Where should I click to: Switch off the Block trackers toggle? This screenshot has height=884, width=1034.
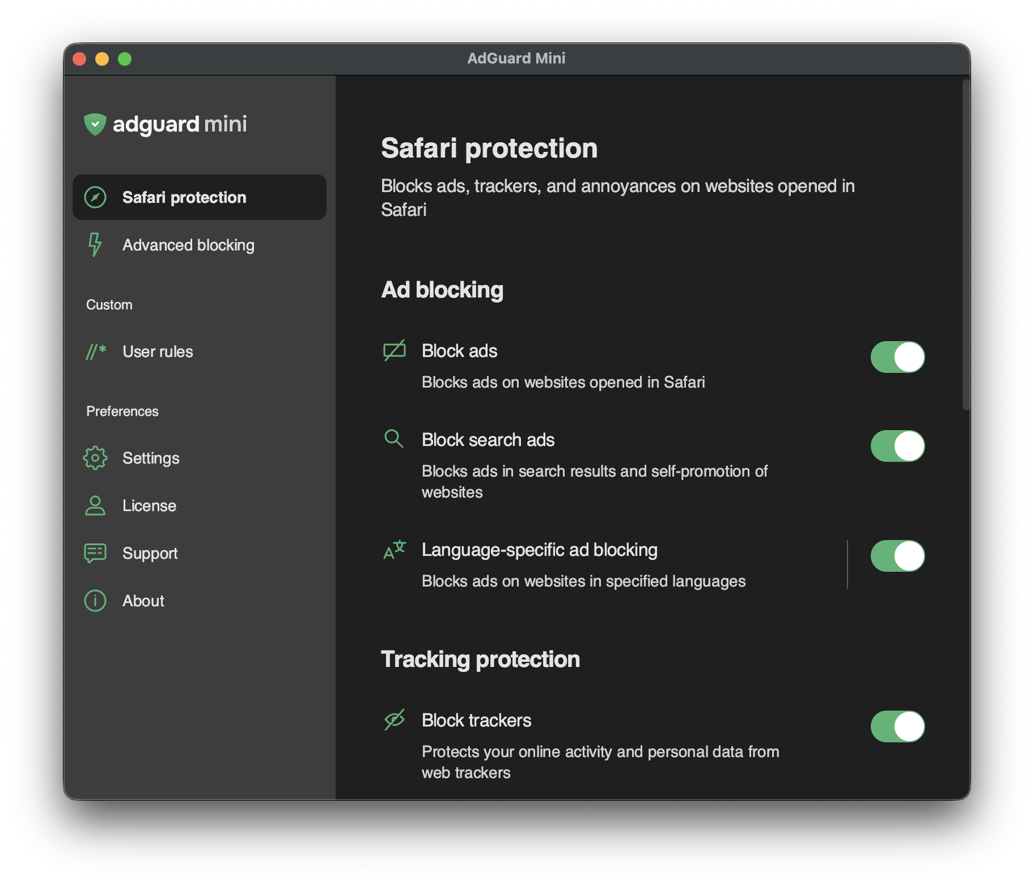pos(897,726)
